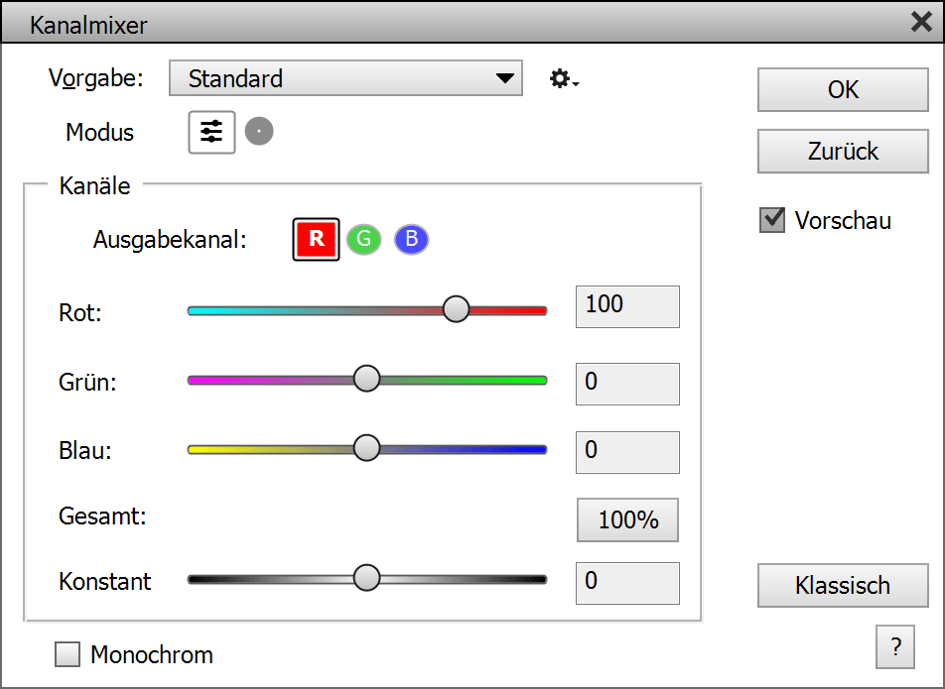Screen dimensions: 945x689
Task: Click the Rot slider handle
Action: (456, 309)
